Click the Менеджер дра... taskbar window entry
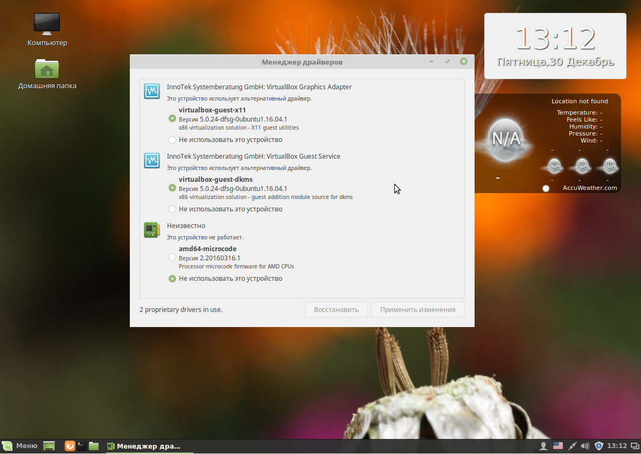This screenshot has width=641, height=454. pyautogui.click(x=145, y=446)
